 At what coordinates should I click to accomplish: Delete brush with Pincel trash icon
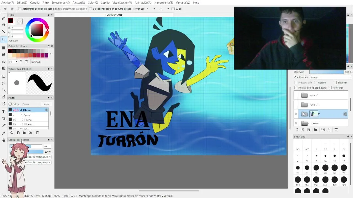pos(37,133)
